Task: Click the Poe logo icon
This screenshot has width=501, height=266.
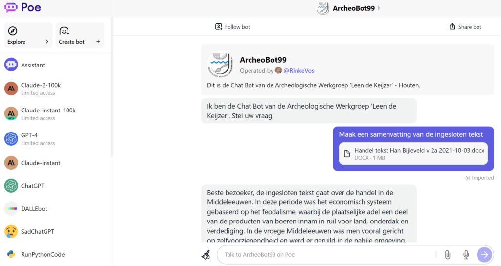Action: tap(11, 8)
